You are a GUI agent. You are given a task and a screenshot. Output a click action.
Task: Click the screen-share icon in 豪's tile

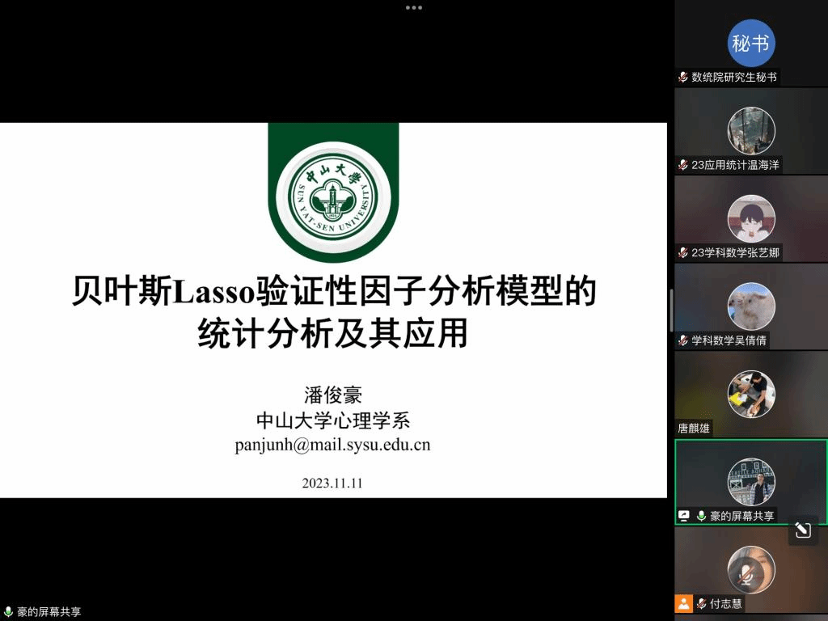pyautogui.click(x=684, y=516)
